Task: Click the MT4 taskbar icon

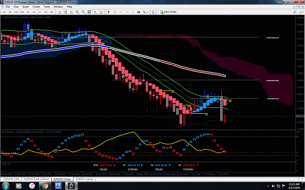Action: [71, 186]
